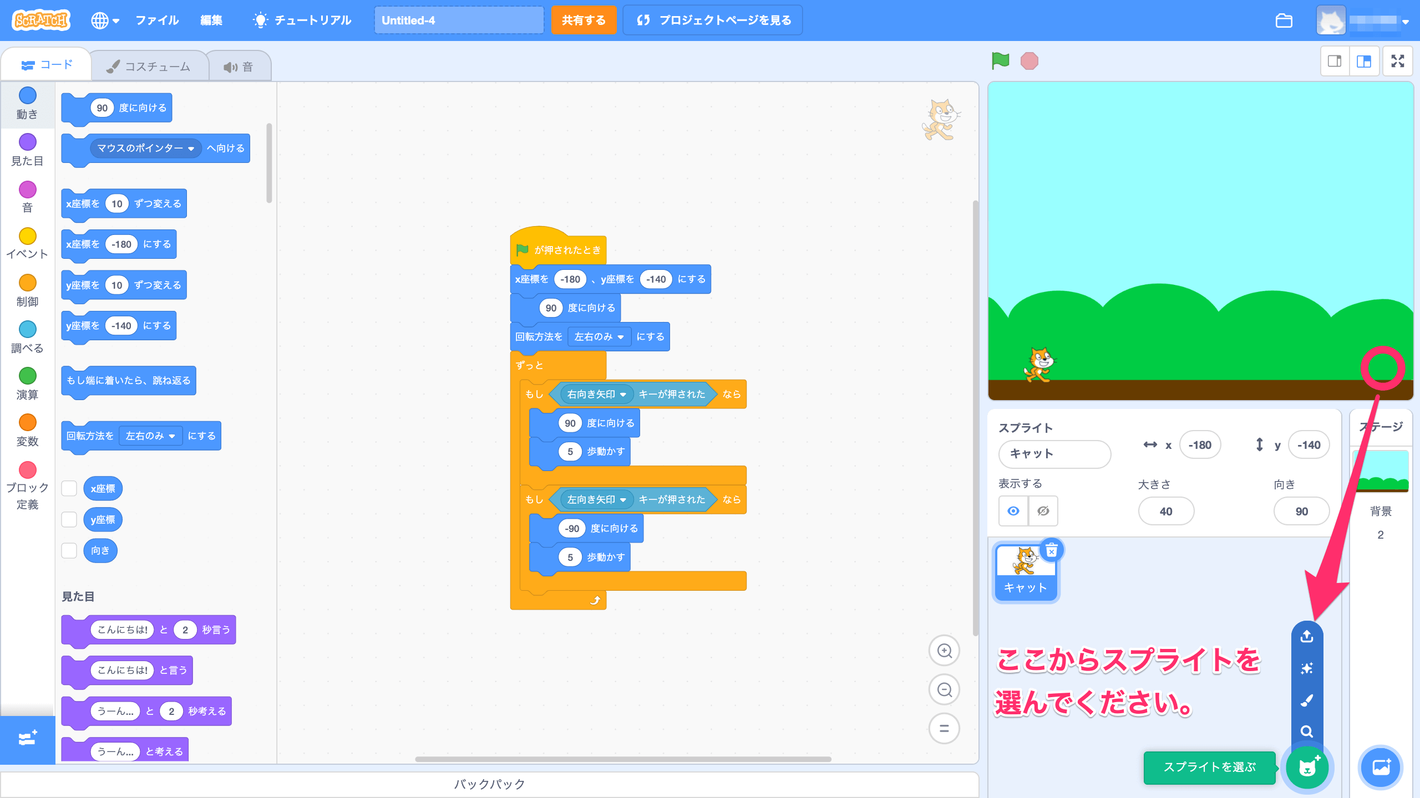Open the My Stuff folder icon
The width and height of the screenshot is (1420, 798).
1284,21
